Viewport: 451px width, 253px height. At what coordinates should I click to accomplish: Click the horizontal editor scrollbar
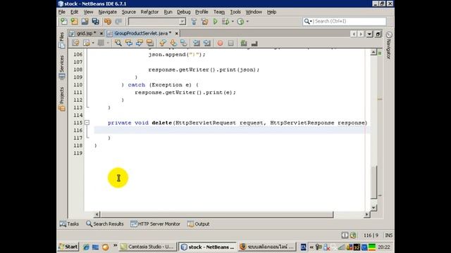216,214
